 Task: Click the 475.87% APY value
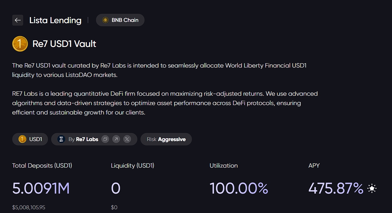click(x=336, y=188)
